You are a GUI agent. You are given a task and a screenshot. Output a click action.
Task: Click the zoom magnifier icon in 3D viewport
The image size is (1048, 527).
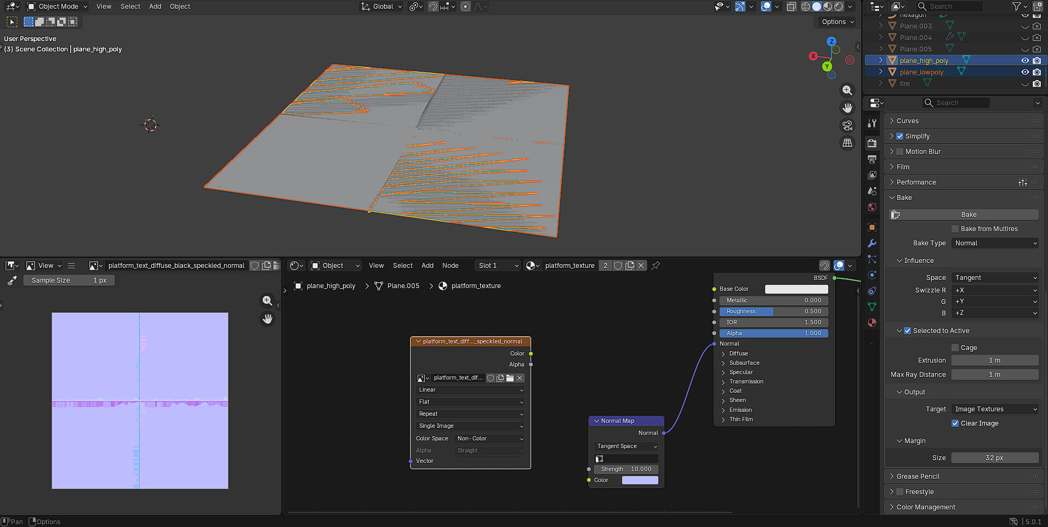(x=847, y=90)
